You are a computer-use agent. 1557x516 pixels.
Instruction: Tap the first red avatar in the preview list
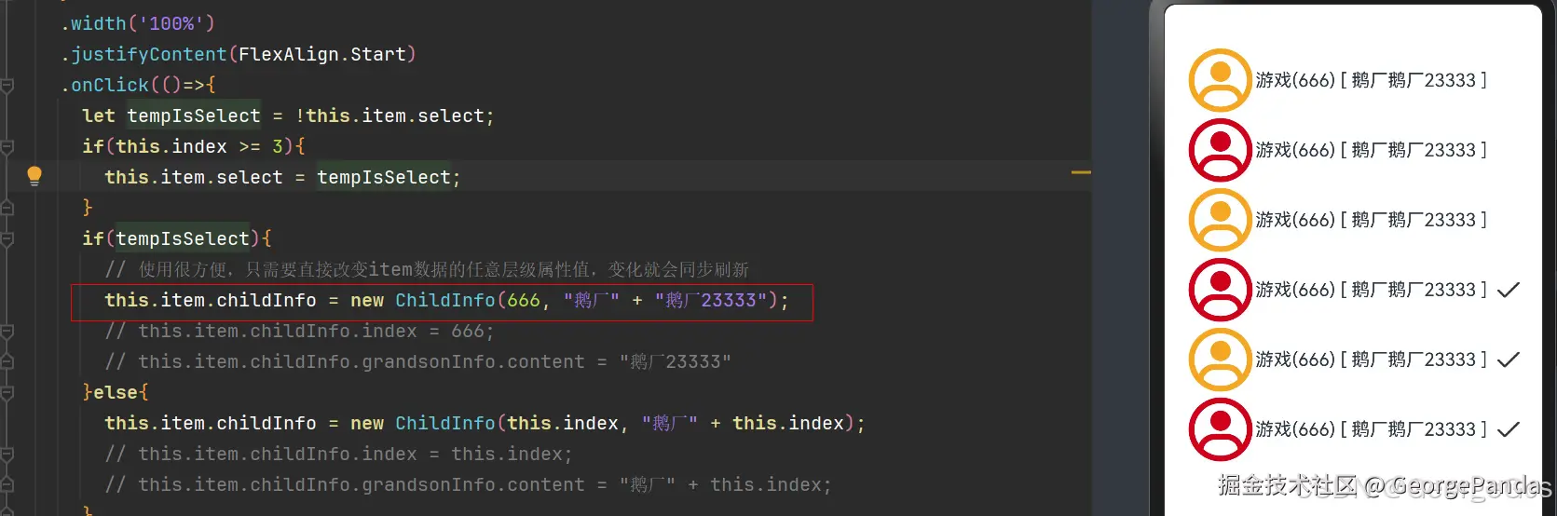pos(1220,150)
